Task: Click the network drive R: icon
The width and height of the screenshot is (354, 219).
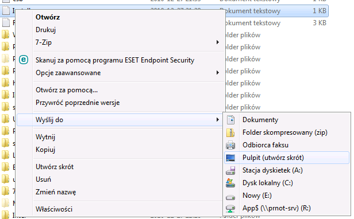Action: [x=230, y=209]
